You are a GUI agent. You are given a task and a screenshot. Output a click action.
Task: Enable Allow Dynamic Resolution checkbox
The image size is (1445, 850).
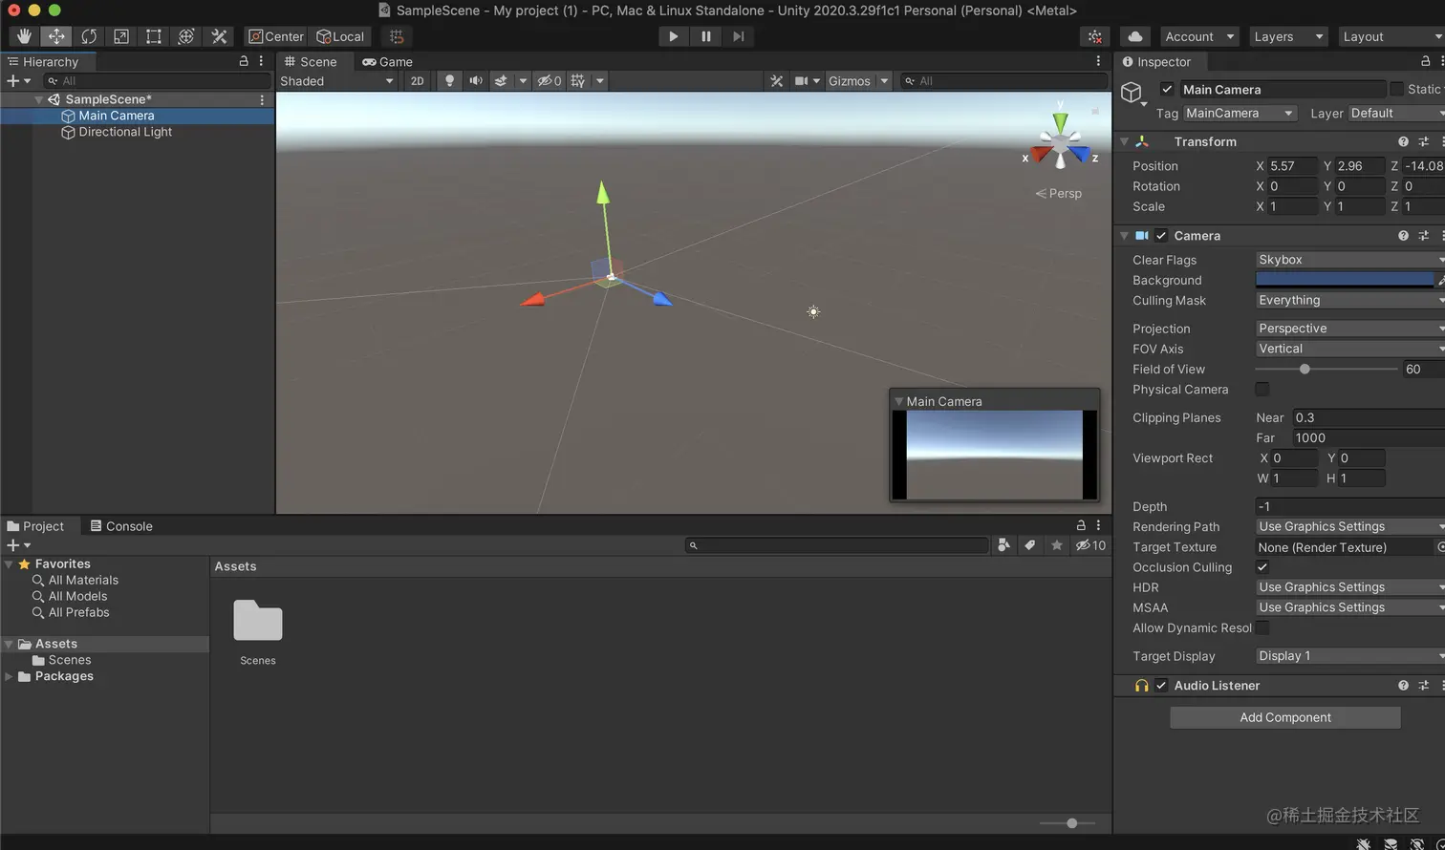[1262, 627]
